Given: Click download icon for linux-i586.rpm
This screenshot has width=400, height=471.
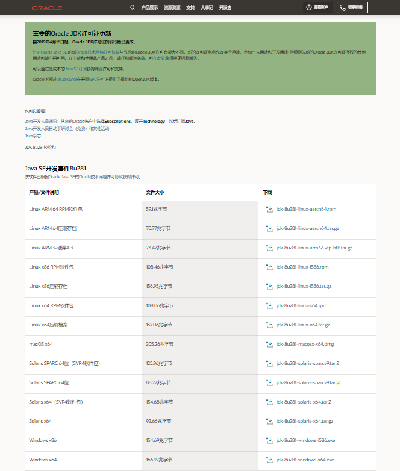Looking at the screenshot, I should [x=270, y=267].
